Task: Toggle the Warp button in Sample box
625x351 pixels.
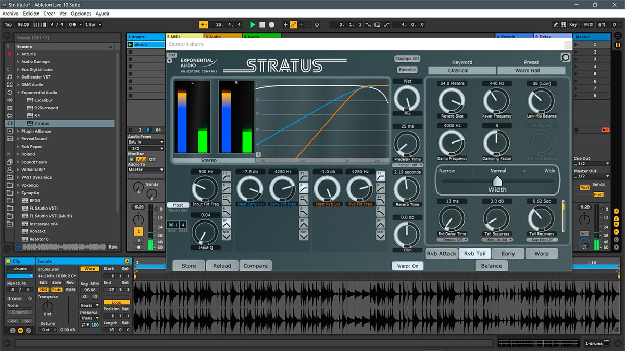Action: click(90, 269)
